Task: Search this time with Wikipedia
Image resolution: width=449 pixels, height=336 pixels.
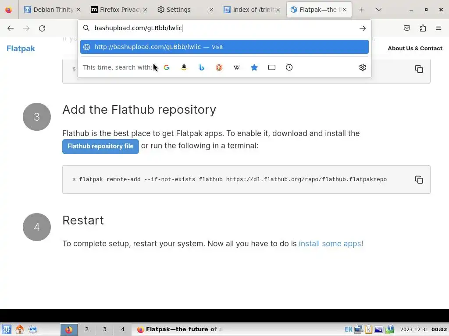Action: 236,67
